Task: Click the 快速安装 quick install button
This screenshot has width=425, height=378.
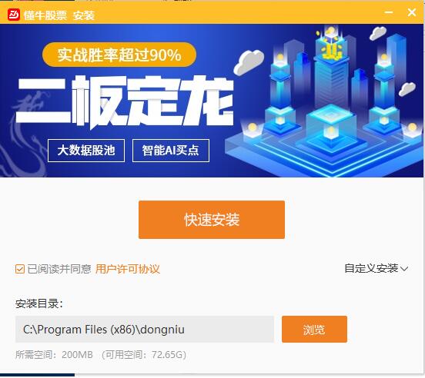Action: [x=212, y=220]
